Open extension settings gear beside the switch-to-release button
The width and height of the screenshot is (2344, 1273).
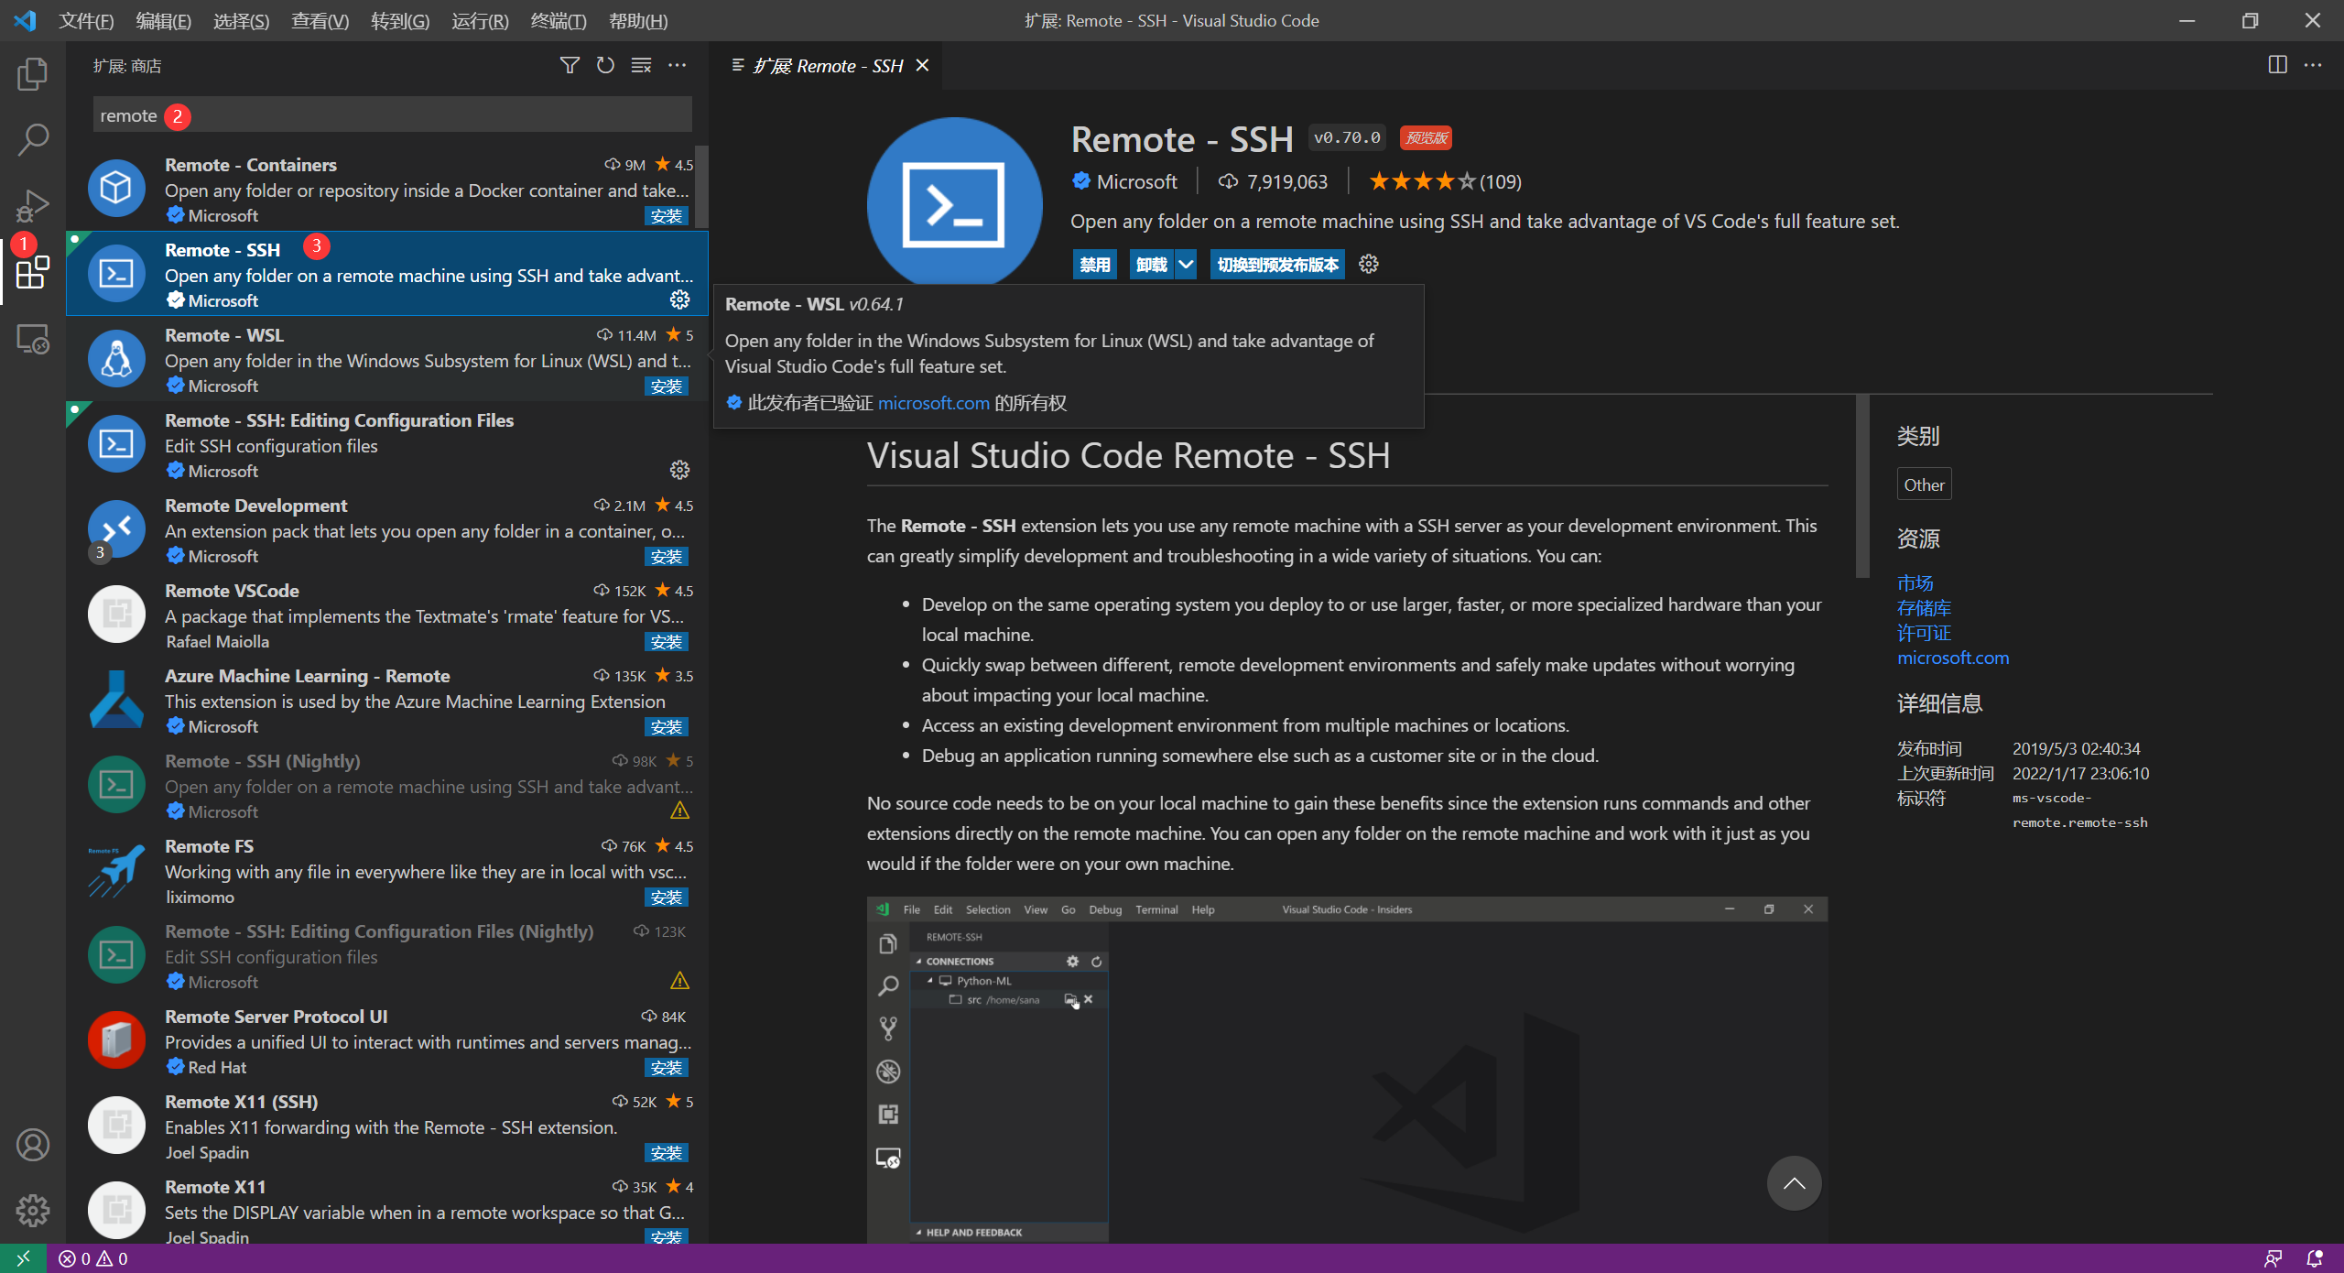pyautogui.click(x=1368, y=265)
